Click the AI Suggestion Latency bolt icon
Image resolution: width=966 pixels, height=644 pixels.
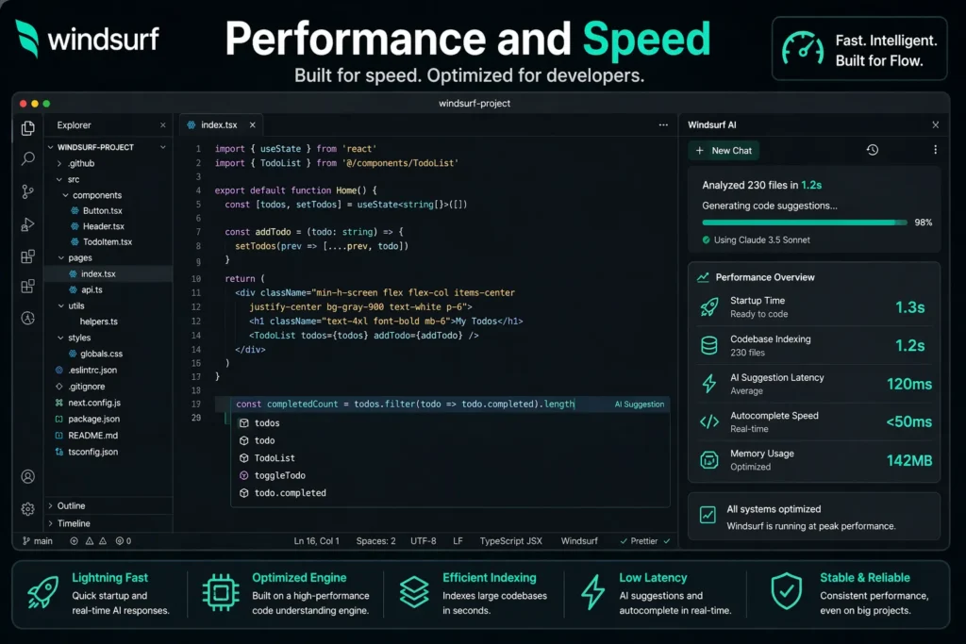coord(709,384)
